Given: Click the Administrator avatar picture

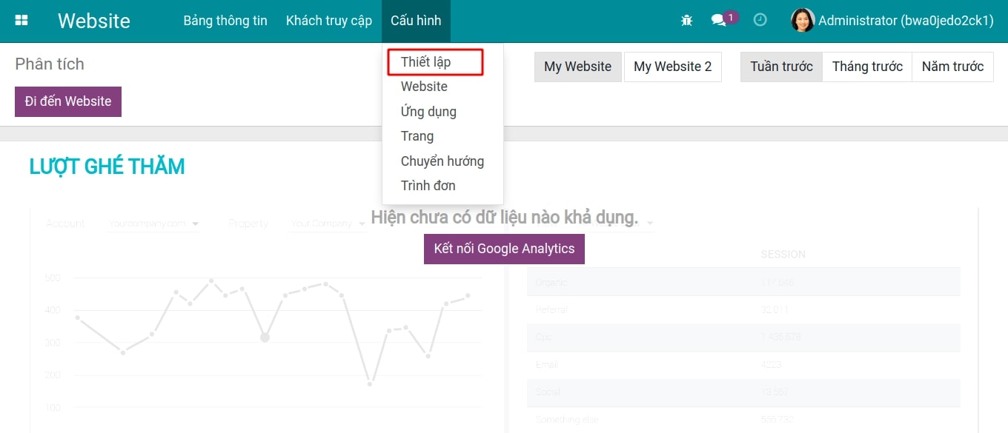Looking at the screenshot, I should click(x=802, y=20).
